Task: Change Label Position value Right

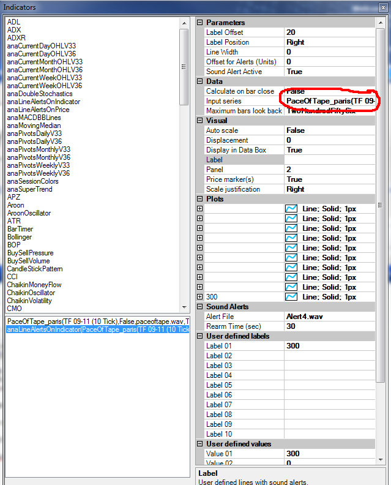Action: (329, 42)
